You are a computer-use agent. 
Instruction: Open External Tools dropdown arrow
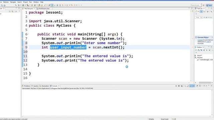[30, 5]
